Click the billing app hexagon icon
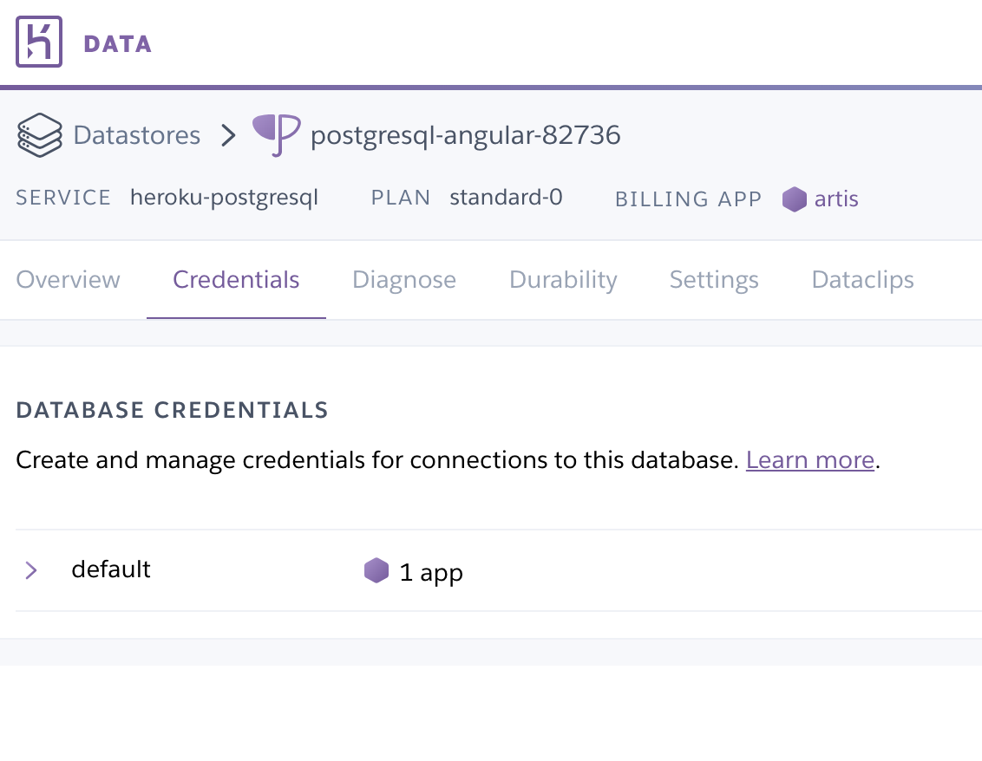This screenshot has height=761, width=982. 794,199
